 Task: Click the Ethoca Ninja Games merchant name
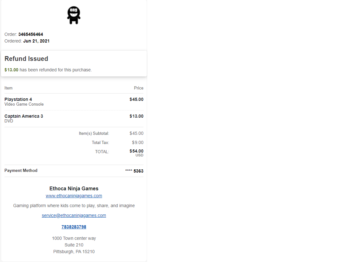tap(74, 188)
